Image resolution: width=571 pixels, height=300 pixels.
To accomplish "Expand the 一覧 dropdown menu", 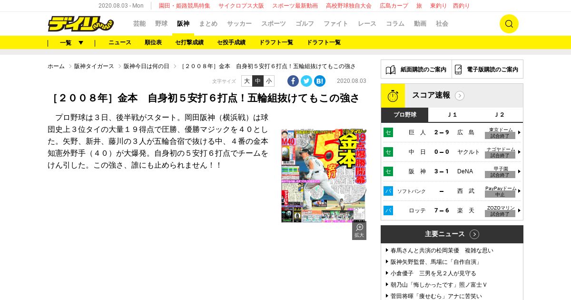I will (71, 42).
